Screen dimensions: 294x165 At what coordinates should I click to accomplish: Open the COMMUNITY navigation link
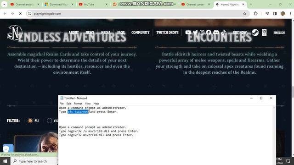[141, 33]
